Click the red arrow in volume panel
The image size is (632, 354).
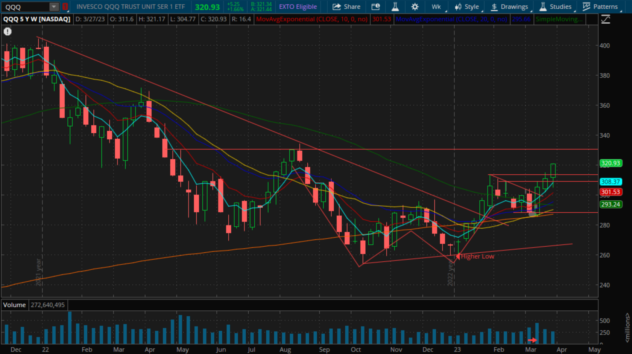(532, 340)
